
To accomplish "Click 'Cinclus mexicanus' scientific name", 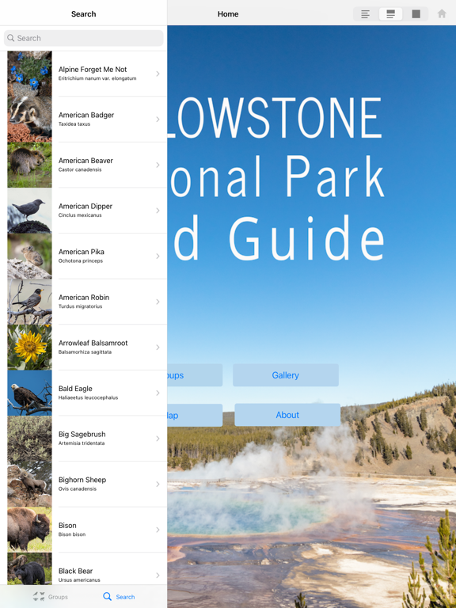I will (x=80, y=215).
